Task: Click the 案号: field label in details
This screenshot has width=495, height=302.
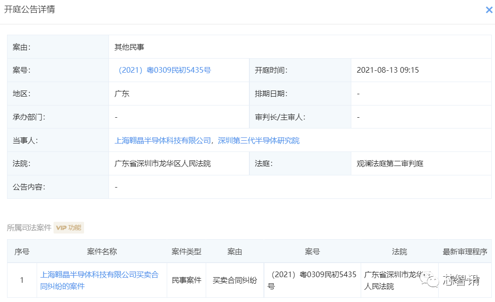Action: point(22,70)
